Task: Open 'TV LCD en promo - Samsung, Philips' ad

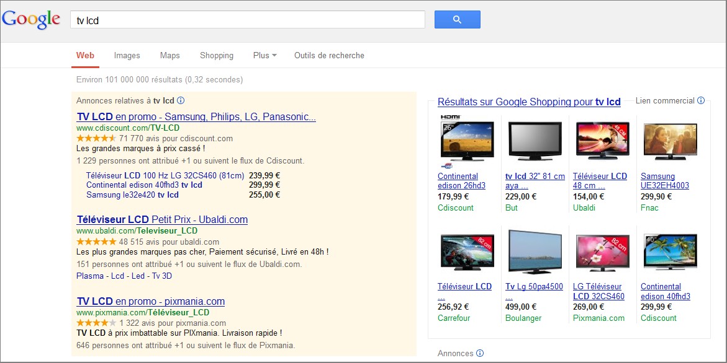Action: [196, 117]
